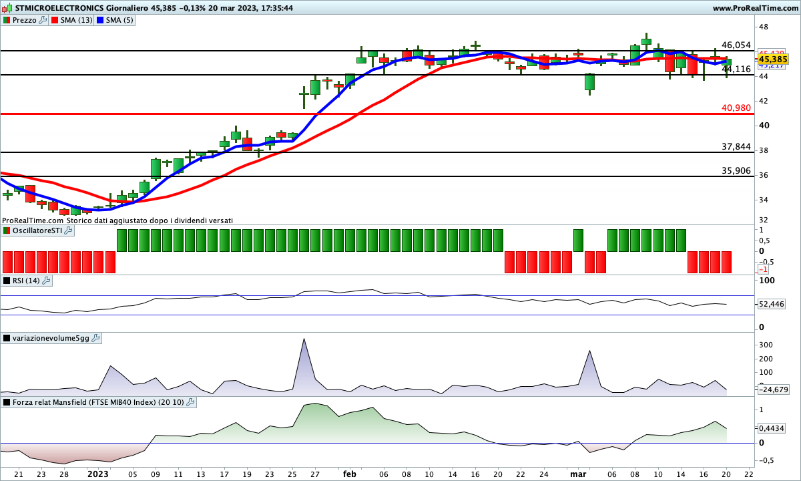801x481 pixels.
Task: Click the 44,116 support level label
Action: (x=736, y=69)
